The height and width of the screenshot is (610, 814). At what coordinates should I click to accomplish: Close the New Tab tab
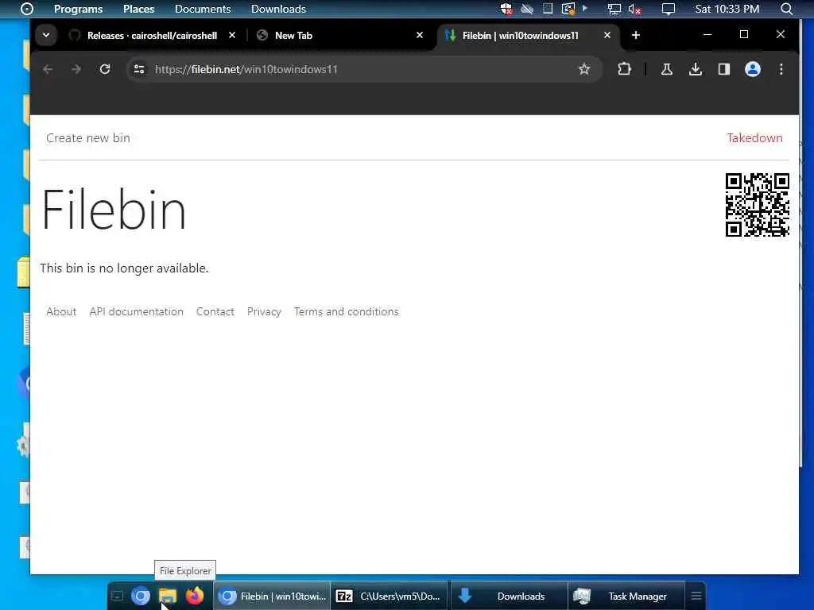click(x=420, y=35)
